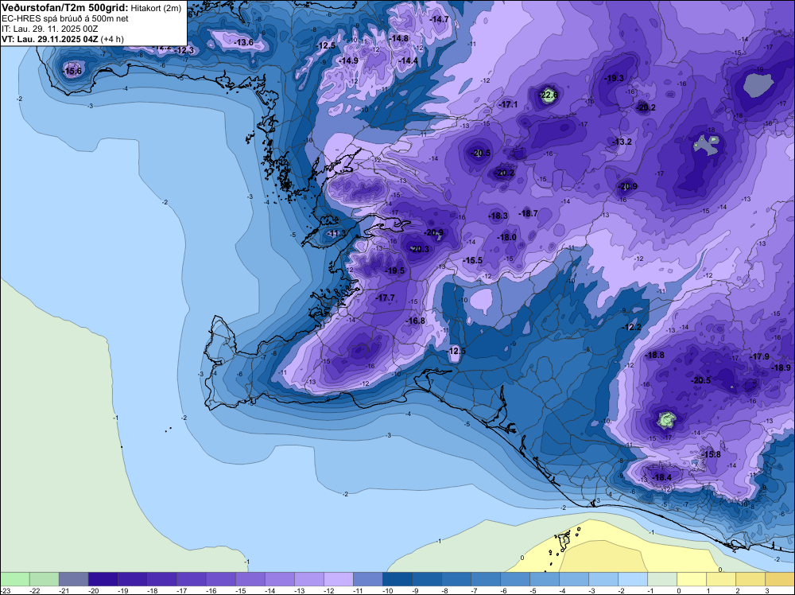This screenshot has width=795, height=595.
Task: Select the deep blue legend swatch between -10 and -9
Action: pos(397,579)
